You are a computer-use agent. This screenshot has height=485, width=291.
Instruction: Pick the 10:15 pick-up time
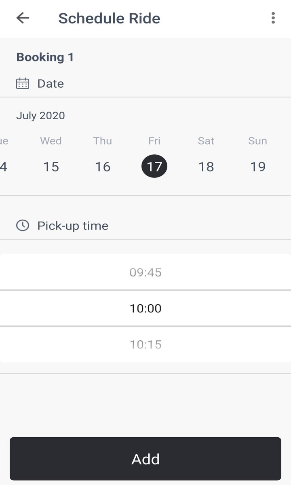(x=145, y=344)
